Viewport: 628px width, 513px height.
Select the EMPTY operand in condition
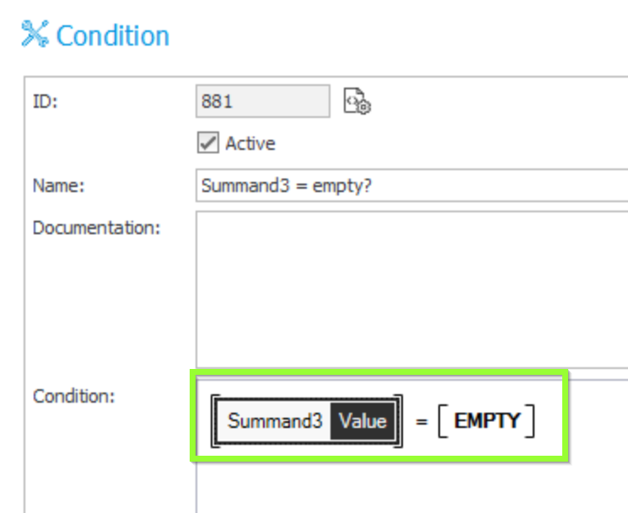coord(486,421)
